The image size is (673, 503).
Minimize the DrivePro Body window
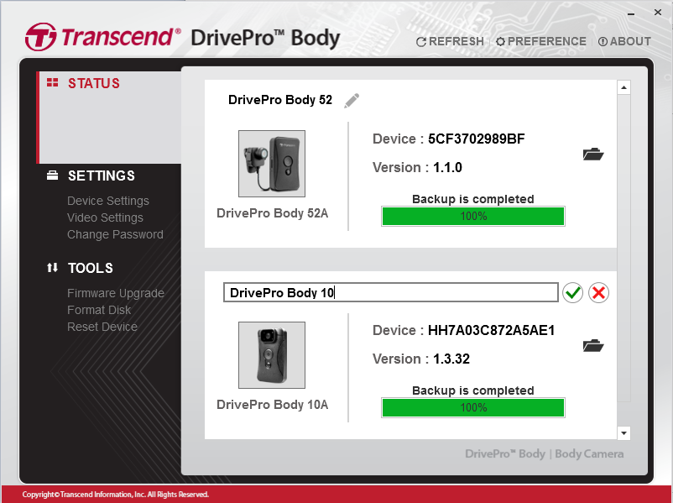pos(630,13)
